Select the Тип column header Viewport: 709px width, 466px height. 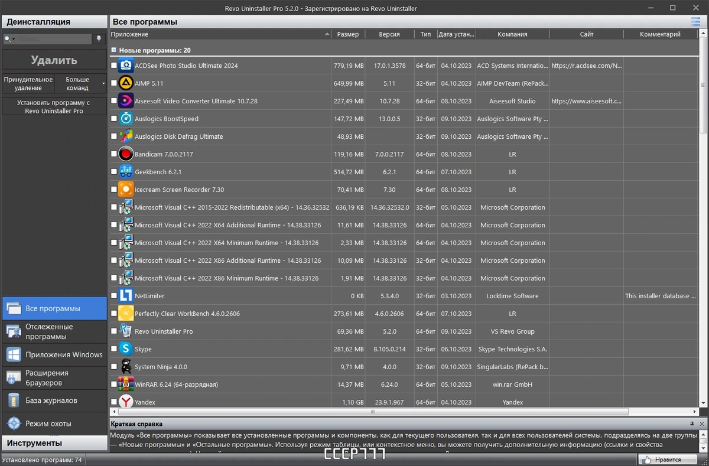click(425, 34)
